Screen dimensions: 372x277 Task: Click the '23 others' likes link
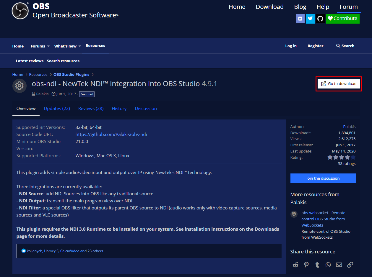(95, 251)
